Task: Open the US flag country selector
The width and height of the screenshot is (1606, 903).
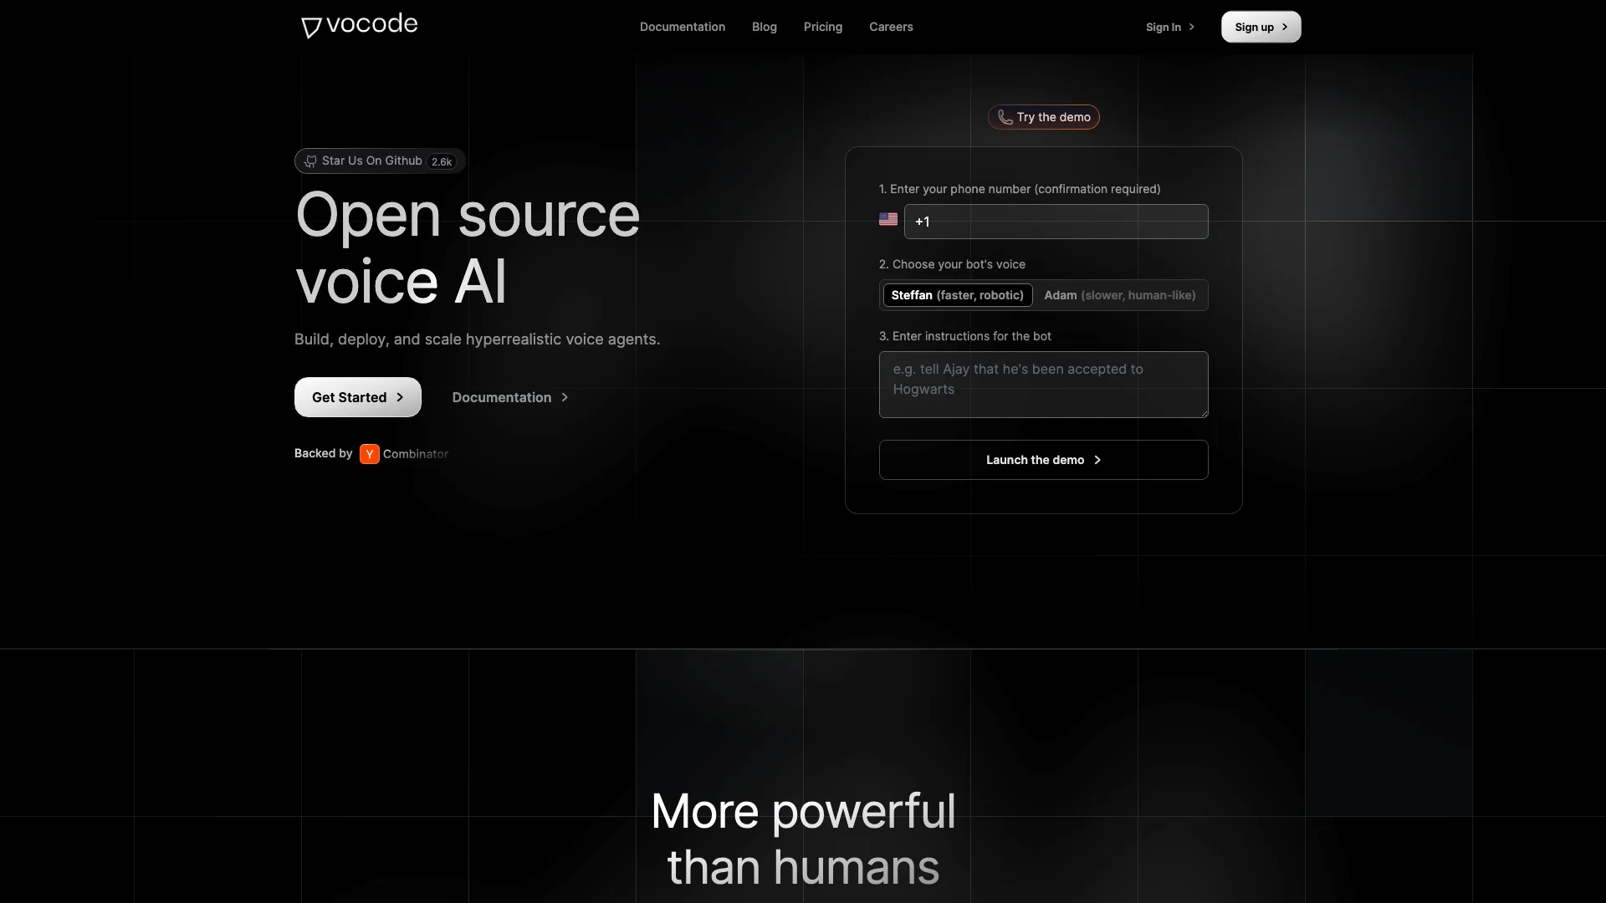Action: [888, 219]
